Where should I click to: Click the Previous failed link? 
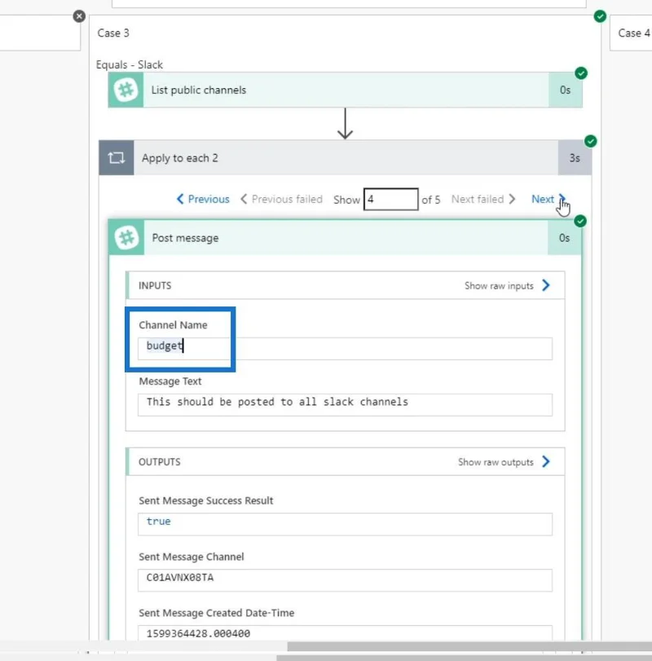[x=281, y=199]
